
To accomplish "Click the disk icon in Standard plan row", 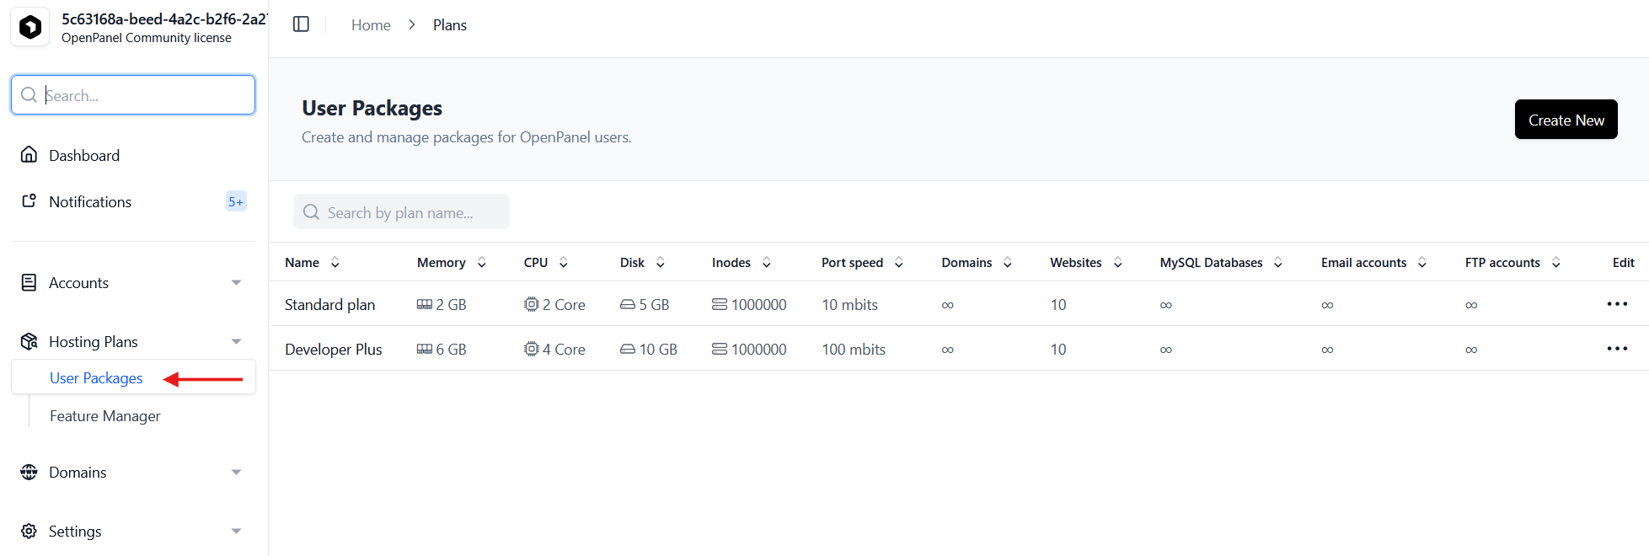I will click(x=628, y=304).
